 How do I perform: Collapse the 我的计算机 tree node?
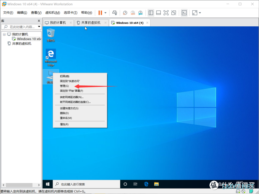(4, 34)
